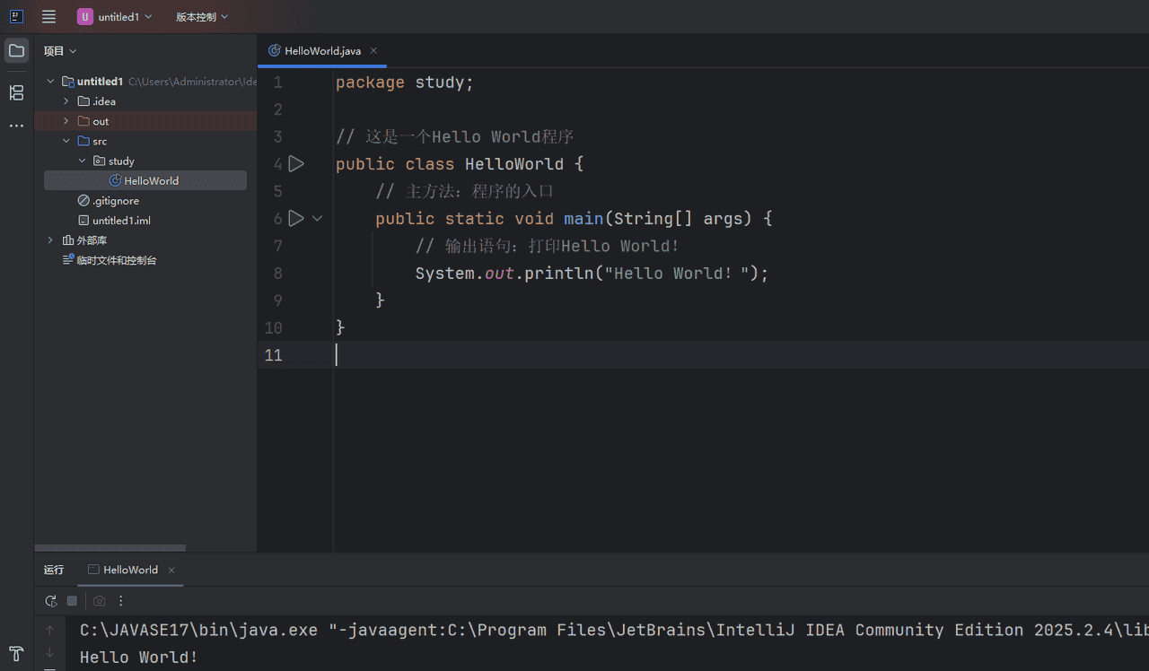Collapse the main method code fold arrow
This screenshot has height=671, width=1149.
[317, 218]
